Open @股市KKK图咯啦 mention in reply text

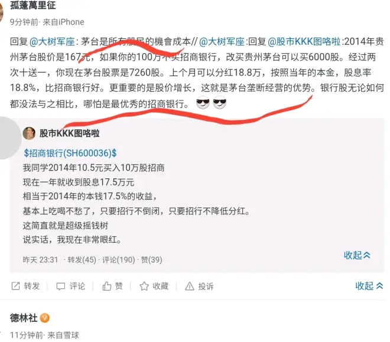(x=304, y=41)
